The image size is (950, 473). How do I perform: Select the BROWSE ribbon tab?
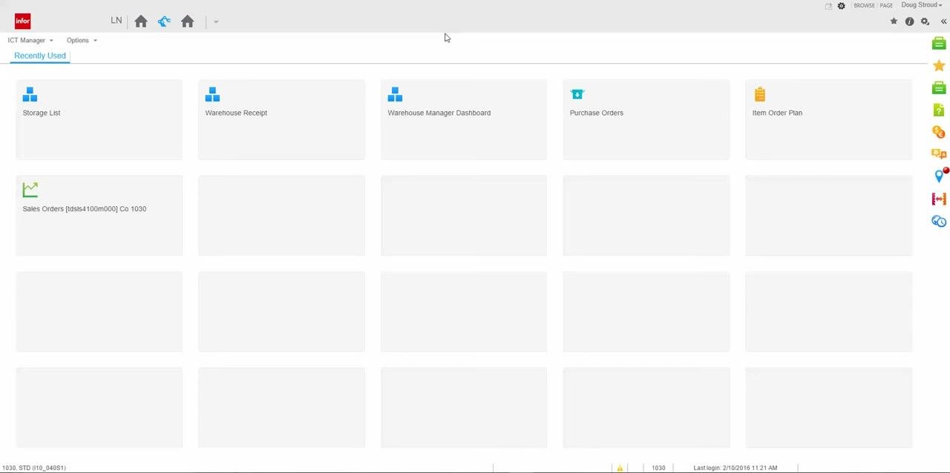(x=864, y=6)
